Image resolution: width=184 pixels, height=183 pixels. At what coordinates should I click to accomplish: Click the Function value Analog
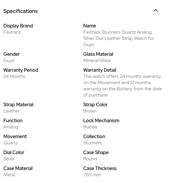[11, 127]
